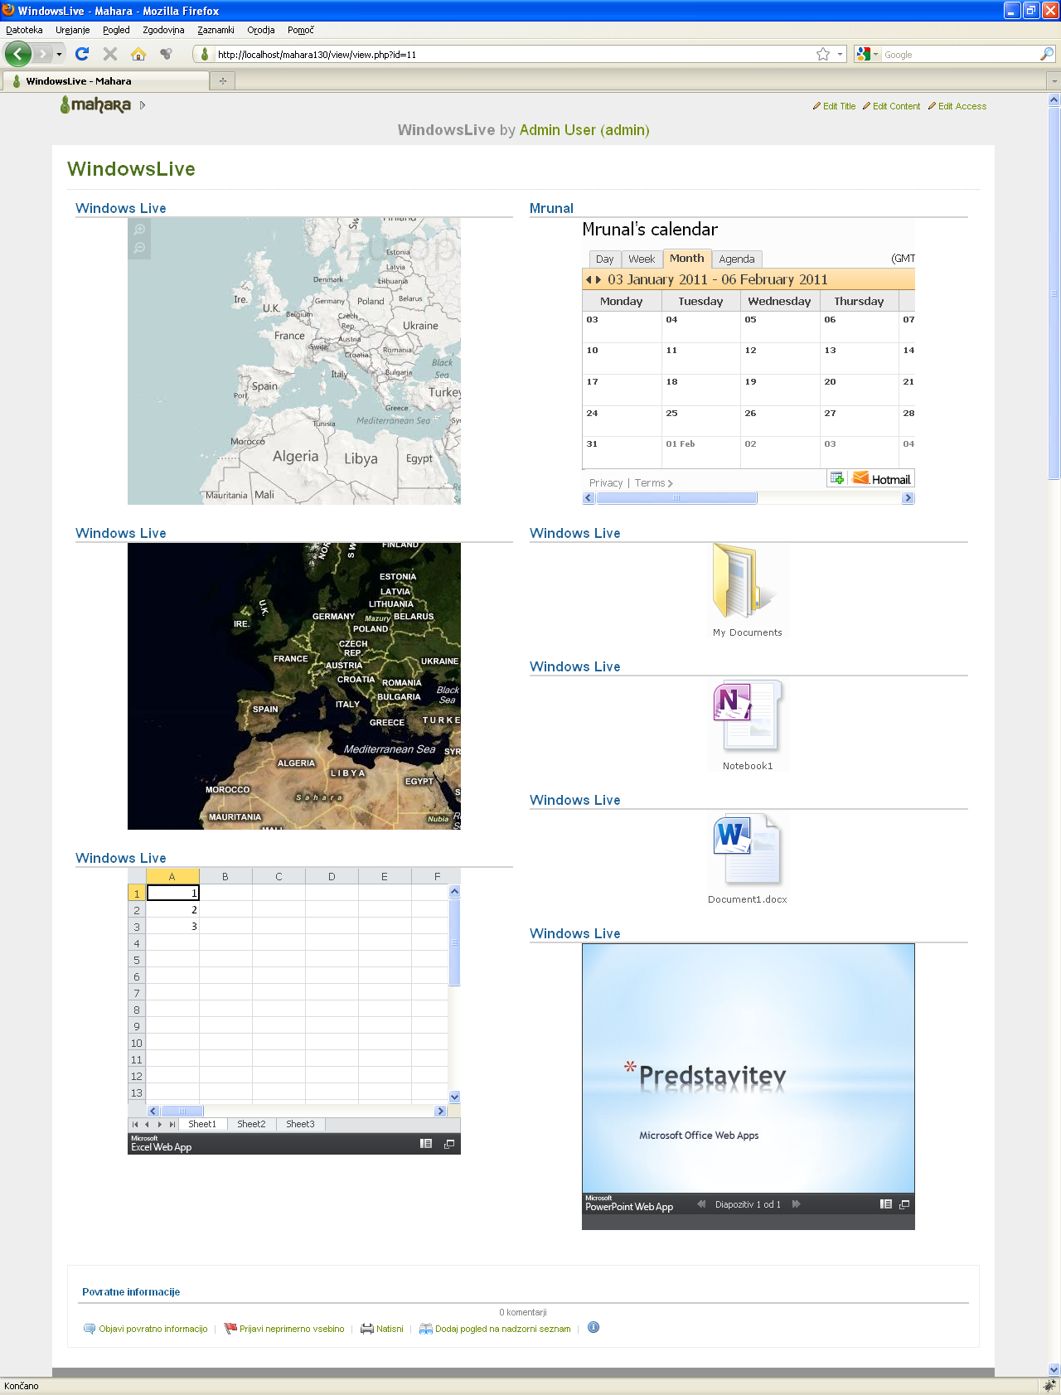This screenshot has width=1061, height=1395.
Task: Jump to last Excel sheet tab arrow
Action: click(172, 1125)
